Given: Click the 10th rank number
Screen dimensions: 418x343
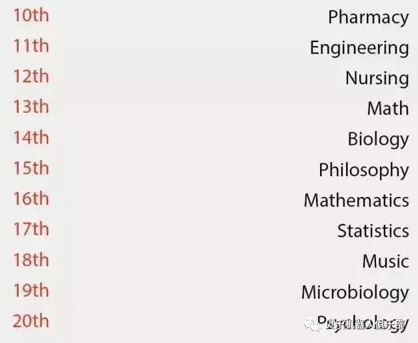Looking at the screenshot, I should click(x=31, y=15).
